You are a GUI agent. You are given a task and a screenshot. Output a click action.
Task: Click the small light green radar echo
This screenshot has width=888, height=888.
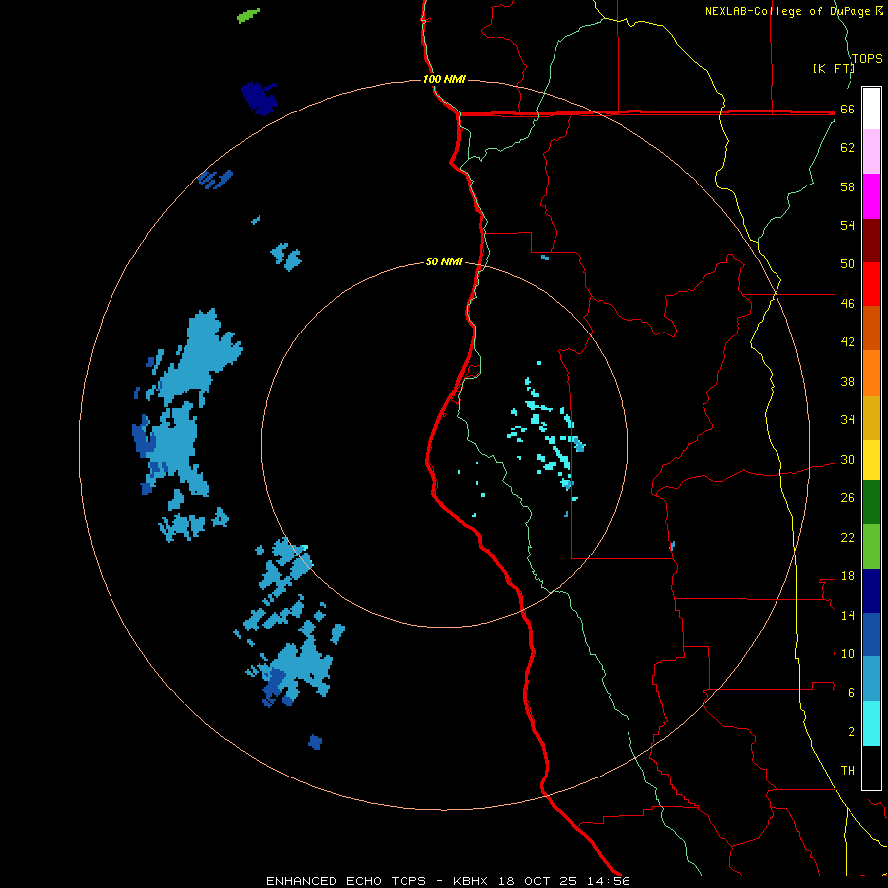248,15
